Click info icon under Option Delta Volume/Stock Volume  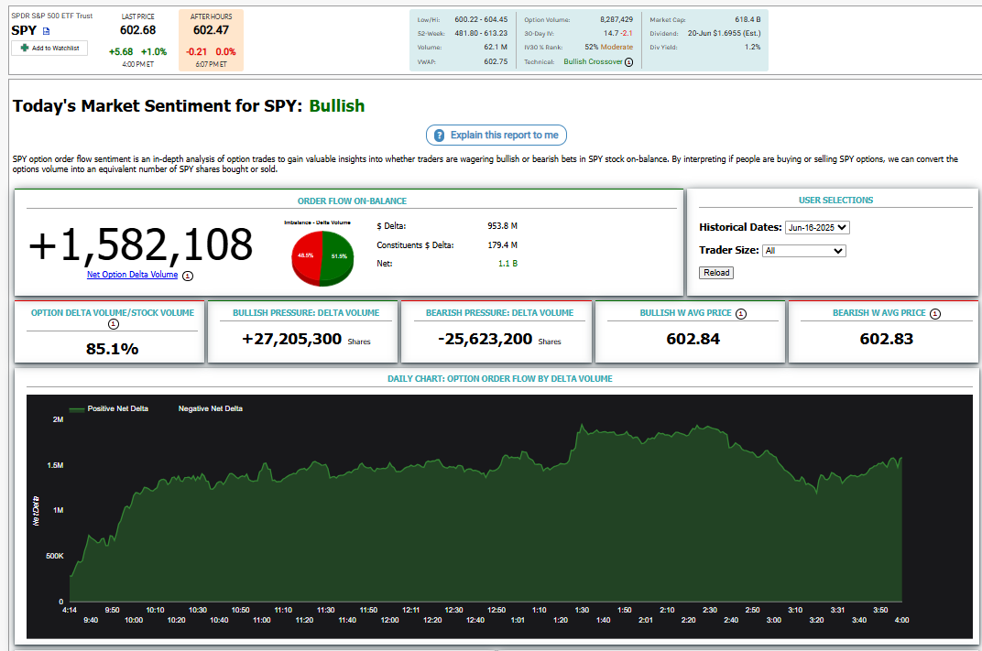pyautogui.click(x=113, y=323)
